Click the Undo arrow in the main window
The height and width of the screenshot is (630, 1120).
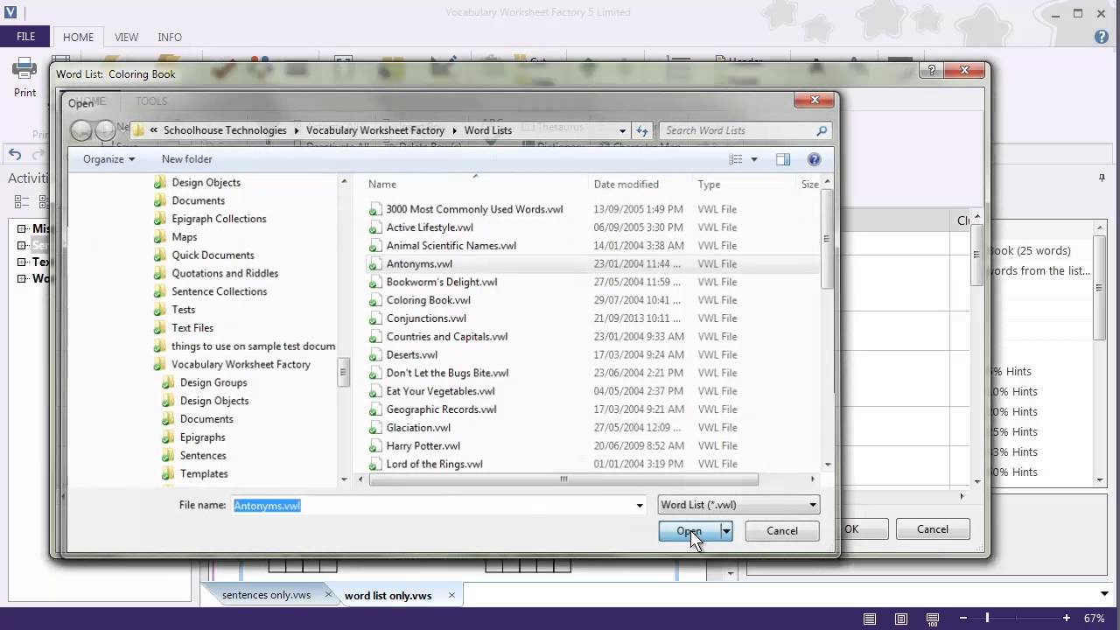coord(15,155)
